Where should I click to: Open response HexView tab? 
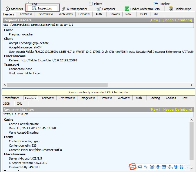106,98
